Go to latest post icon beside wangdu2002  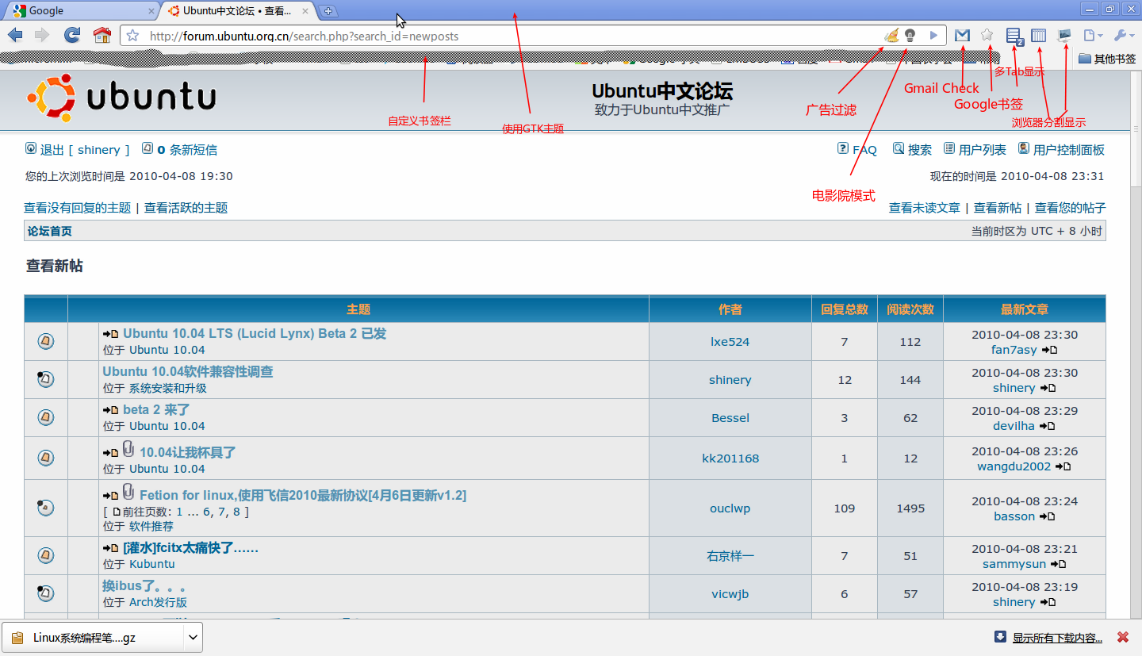pyautogui.click(x=1063, y=466)
